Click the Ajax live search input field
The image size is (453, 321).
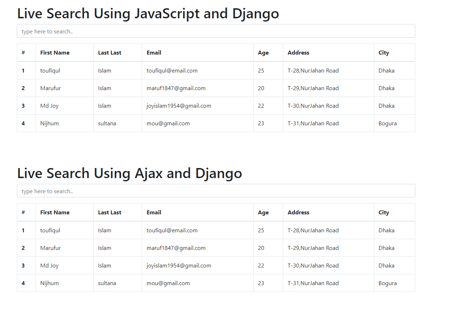(216, 191)
